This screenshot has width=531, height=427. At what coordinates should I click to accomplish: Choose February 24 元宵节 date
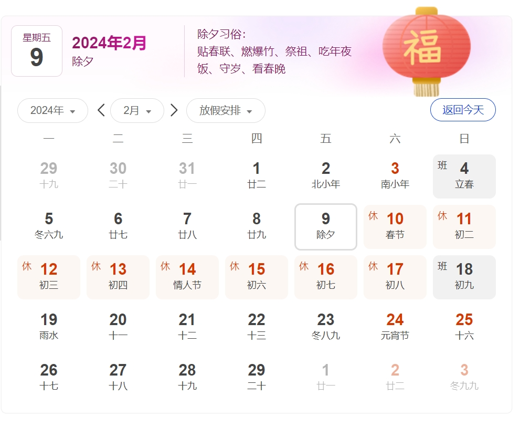pos(395,328)
